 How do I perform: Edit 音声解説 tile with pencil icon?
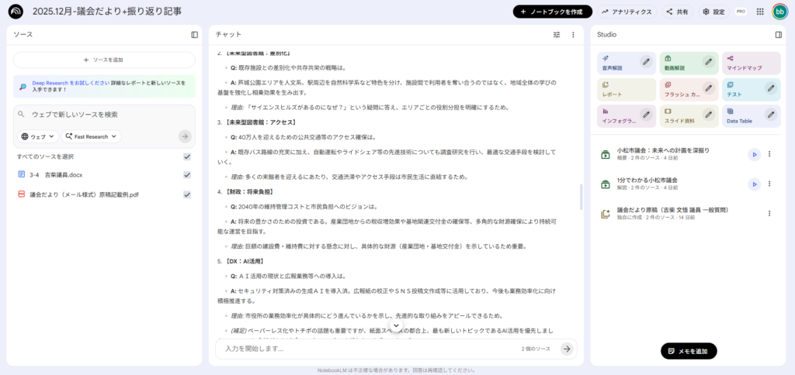[x=646, y=62]
